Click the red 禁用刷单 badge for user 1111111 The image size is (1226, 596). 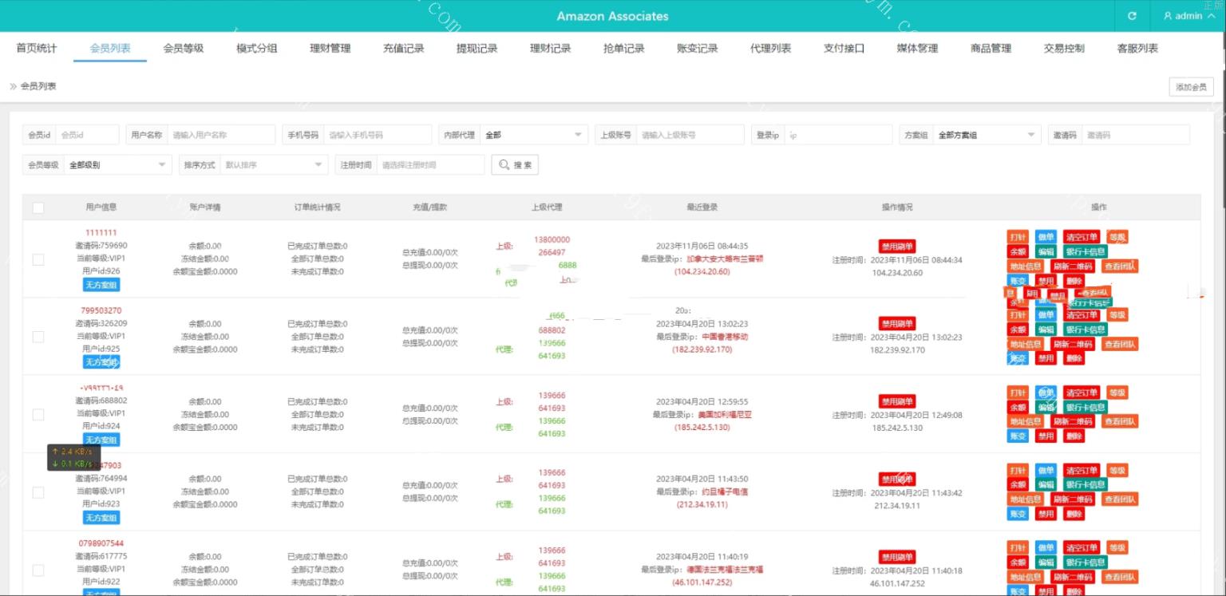(x=896, y=246)
